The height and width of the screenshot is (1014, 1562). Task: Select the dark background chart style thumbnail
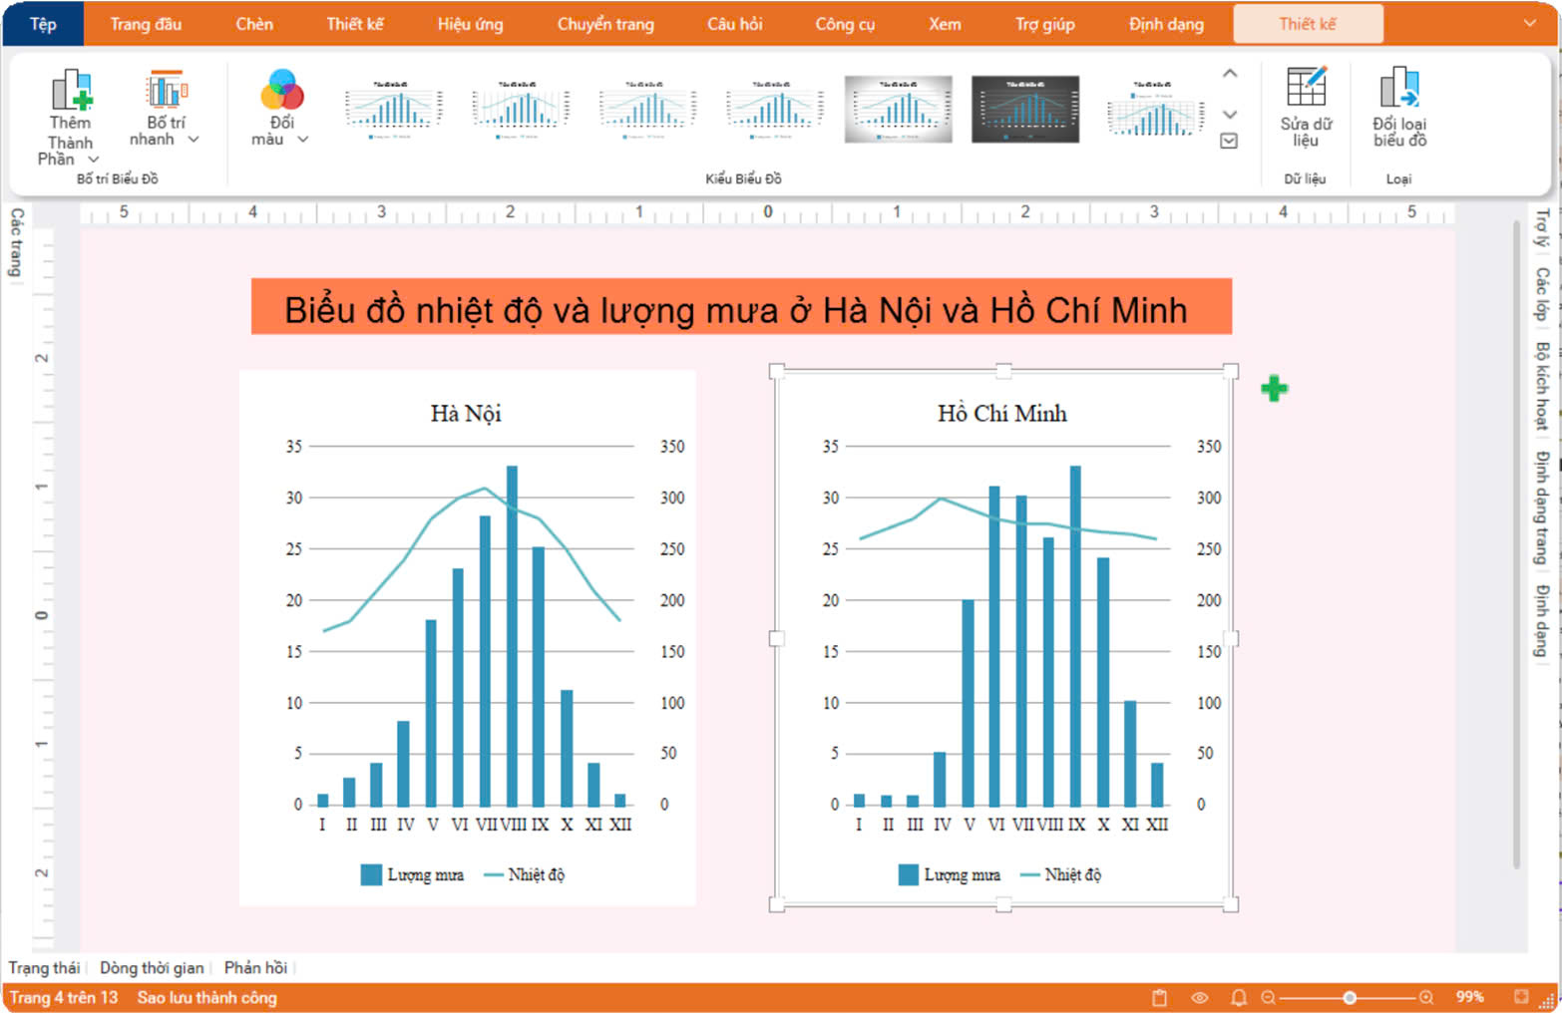tap(1024, 109)
